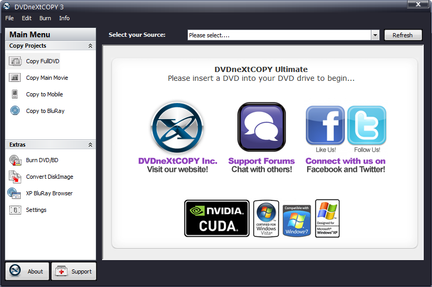Collapse the Copy Projects section

pos(90,46)
